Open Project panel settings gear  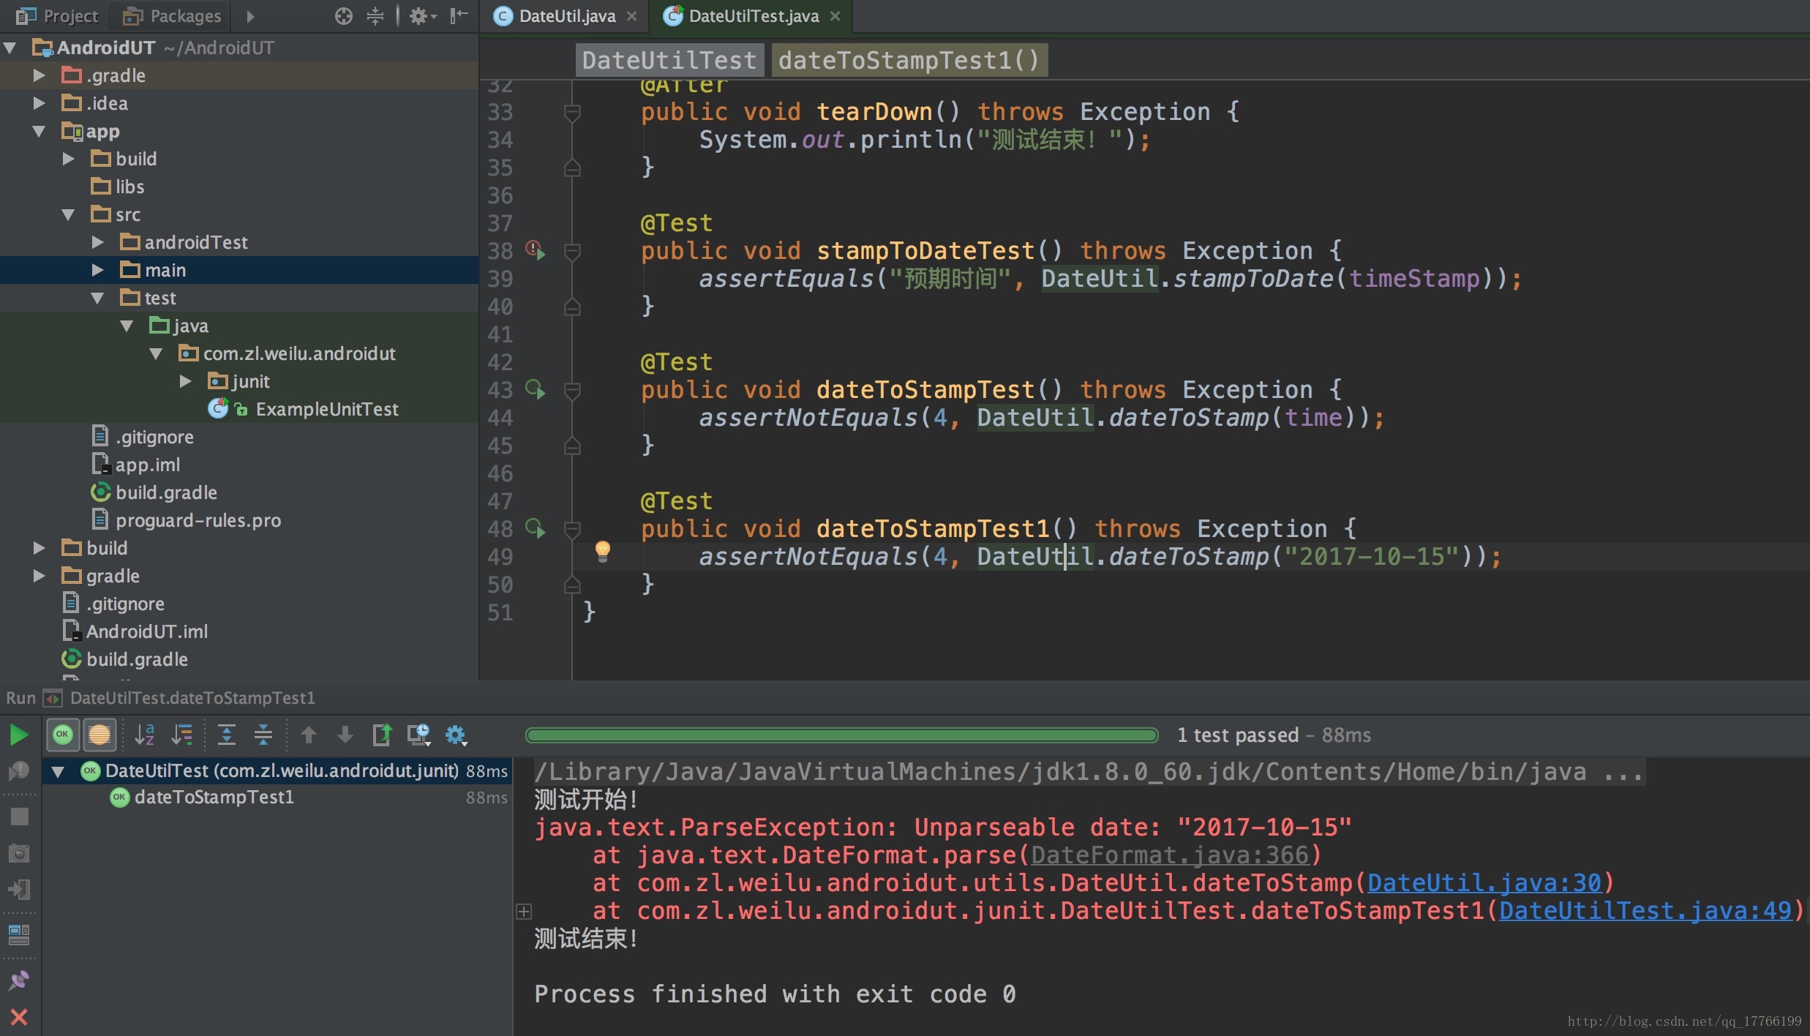click(x=422, y=16)
